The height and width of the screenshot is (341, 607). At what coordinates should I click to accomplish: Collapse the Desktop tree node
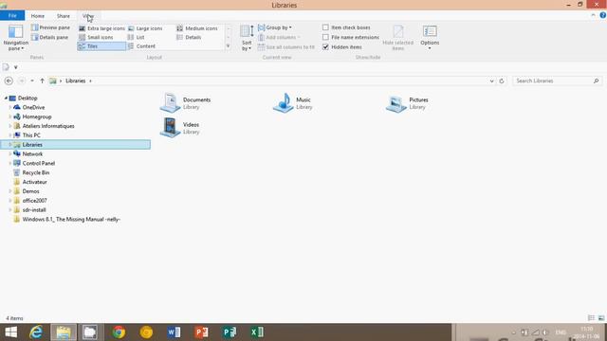click(6, 99)
